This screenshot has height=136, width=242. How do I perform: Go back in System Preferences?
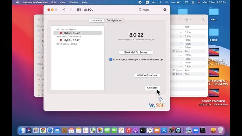pos(64,9)
